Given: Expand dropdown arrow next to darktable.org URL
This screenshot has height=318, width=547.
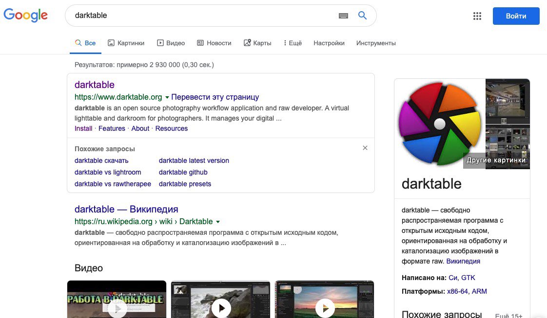Looking at the screenshot, I should point(167,97).
